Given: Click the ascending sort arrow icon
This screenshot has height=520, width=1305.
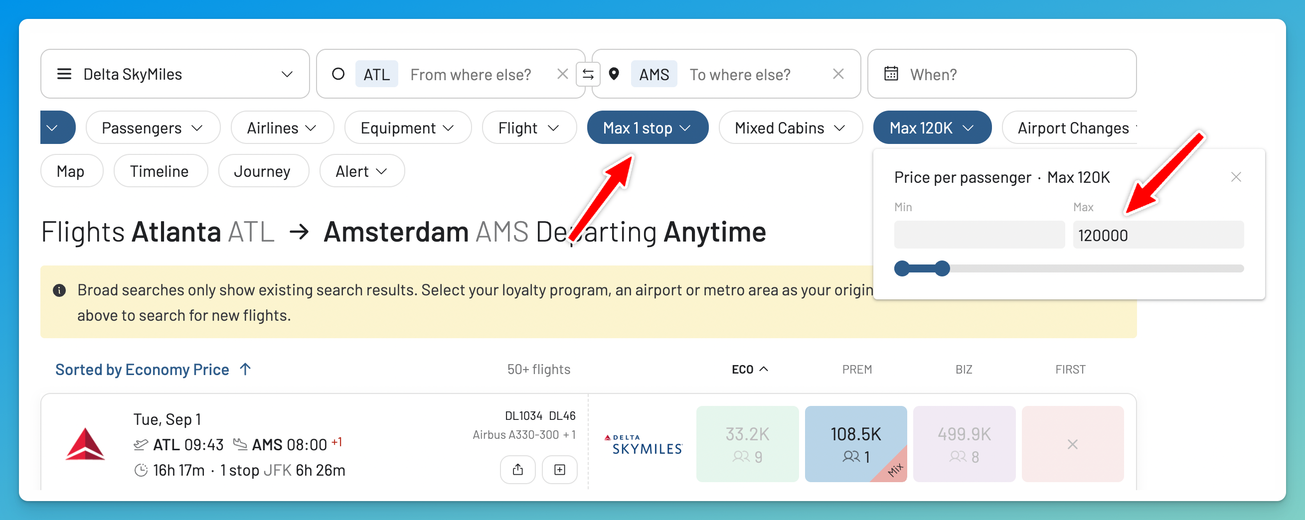Looking at the screenshot, I should pos(245,369).
